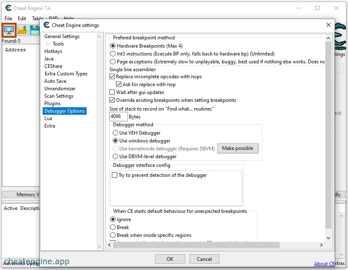Viewport: 348px width, 270px height.
Task: Click settings panel scroll up arrow
Action: click(x=328, y=38)
